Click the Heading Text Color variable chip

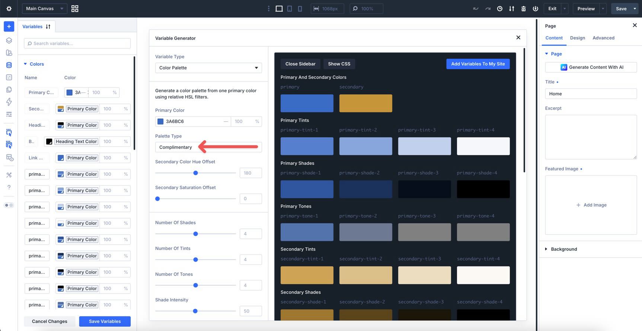tap(76, 142)
